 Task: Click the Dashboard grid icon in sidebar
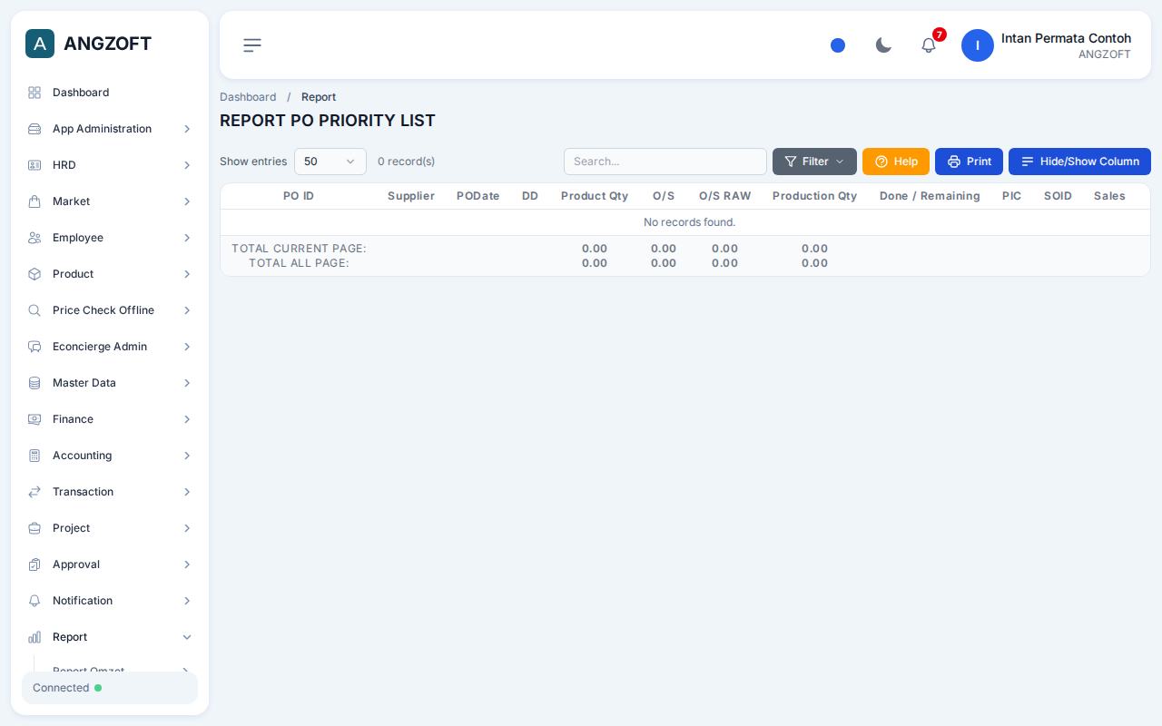pyautogui.click(x=34, y=93)
